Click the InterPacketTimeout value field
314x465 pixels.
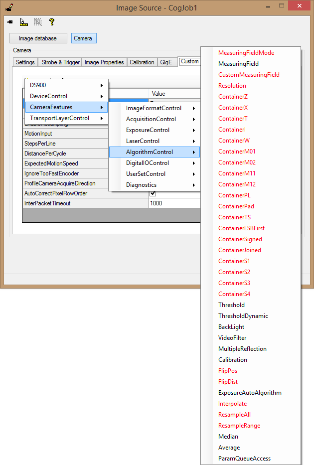(174, 203)
